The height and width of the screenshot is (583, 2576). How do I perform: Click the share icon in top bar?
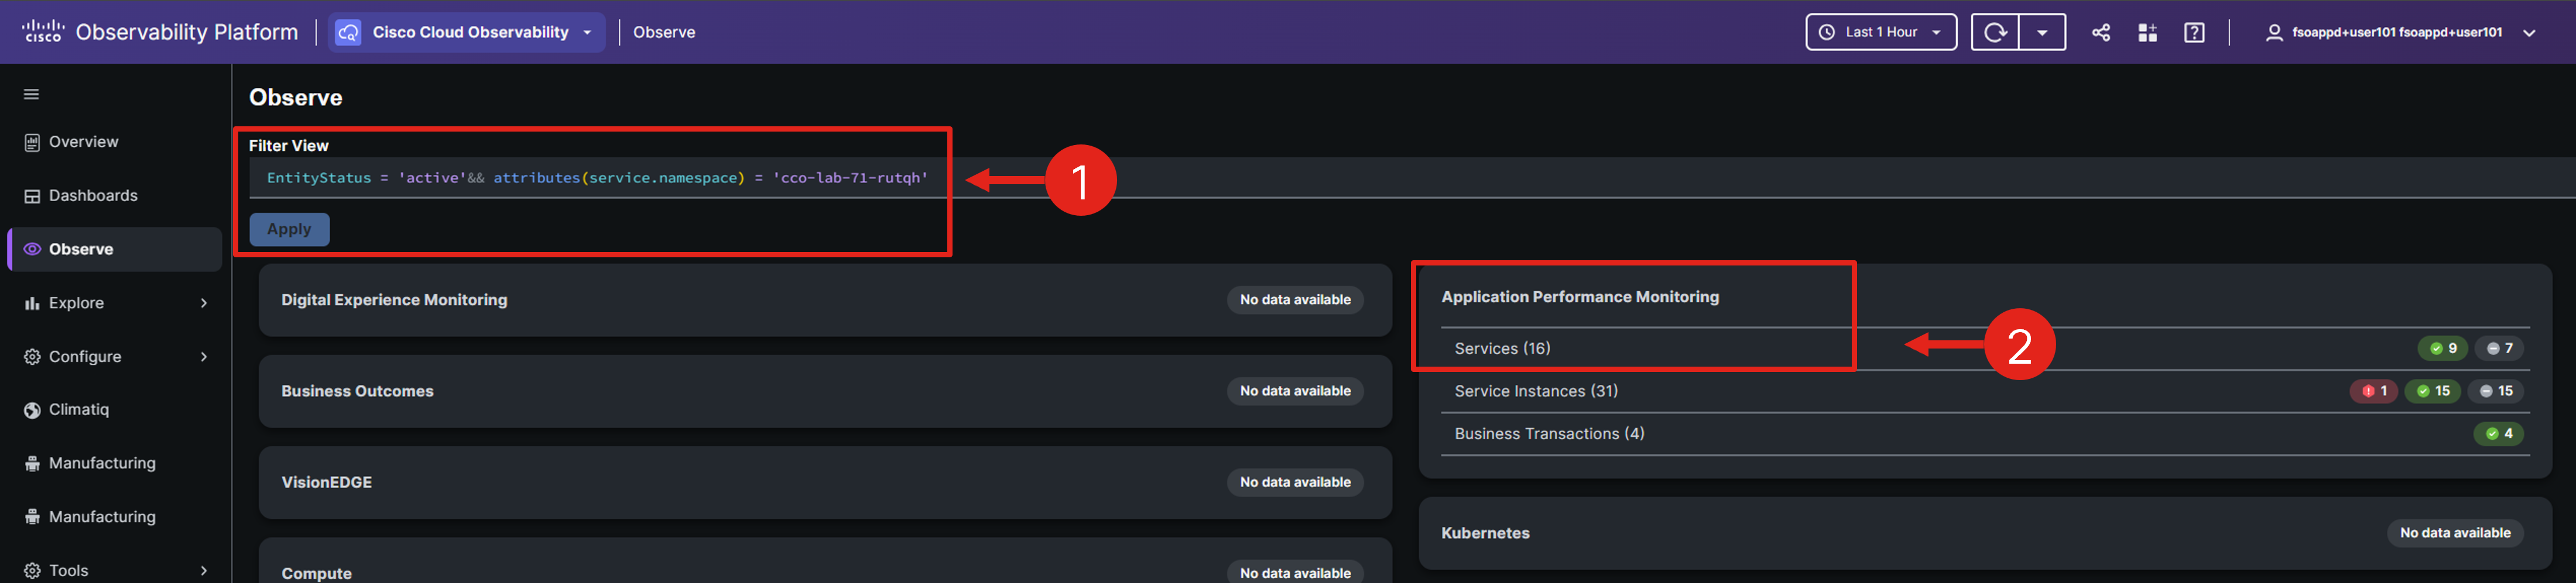[x=2101, y=33]
